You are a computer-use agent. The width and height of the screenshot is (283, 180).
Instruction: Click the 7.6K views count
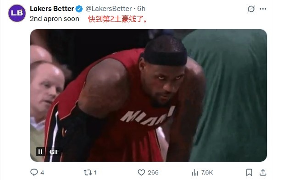(207, 173)
